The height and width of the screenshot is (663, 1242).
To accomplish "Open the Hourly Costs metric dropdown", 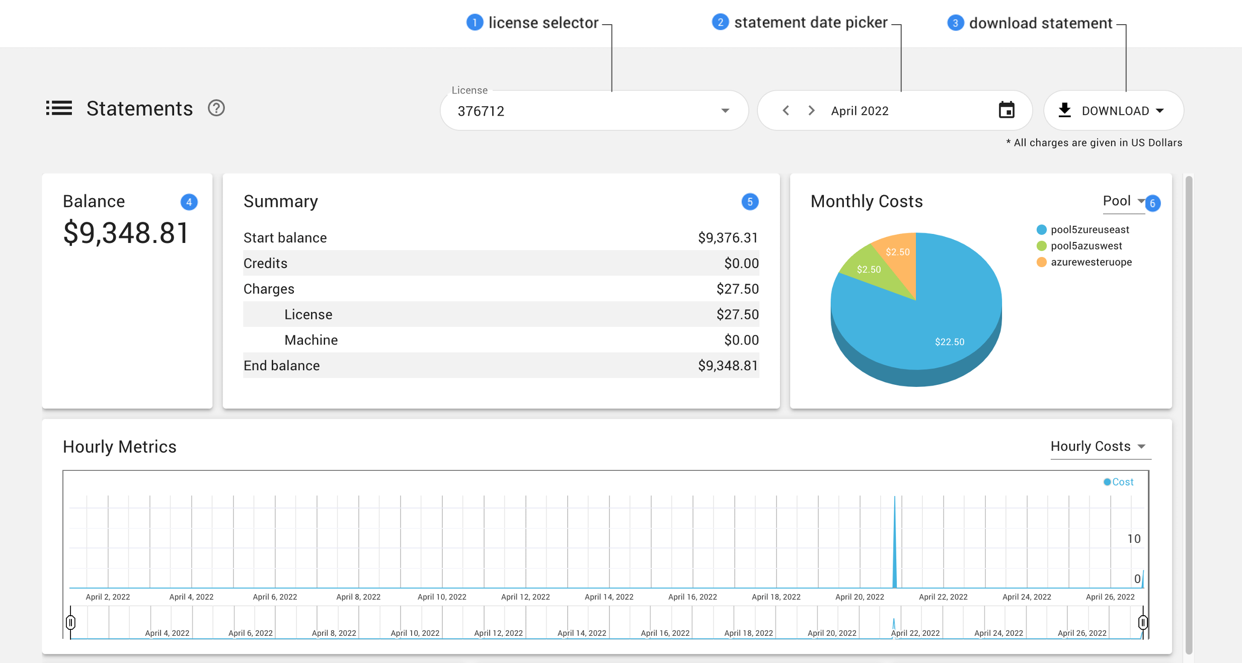I will click(1100, 447).
